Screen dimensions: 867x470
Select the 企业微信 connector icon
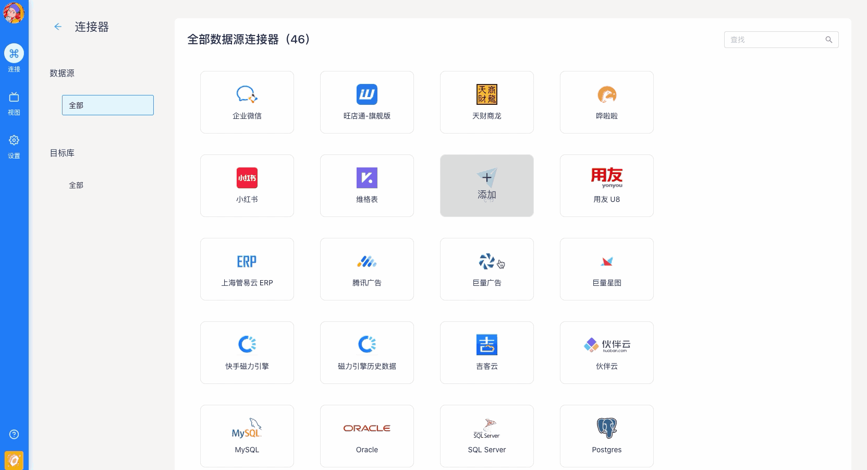point(247,94)
